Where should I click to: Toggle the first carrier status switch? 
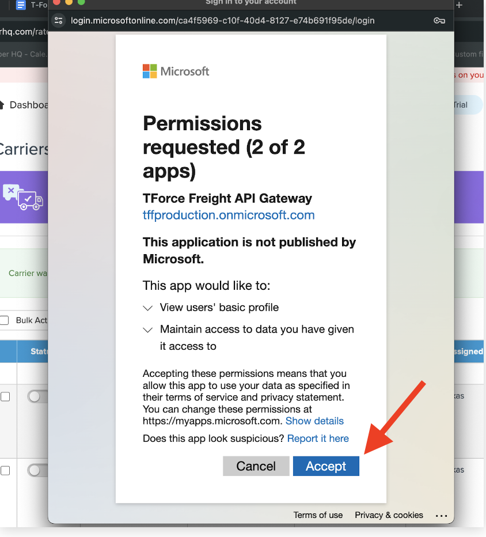(x=38, y=396)
